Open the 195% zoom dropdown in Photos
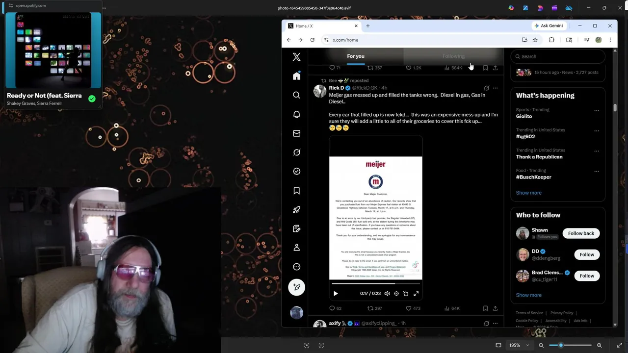 [x=519, y=345]
